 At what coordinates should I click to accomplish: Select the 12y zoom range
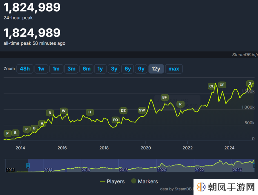tap(156, 69)
